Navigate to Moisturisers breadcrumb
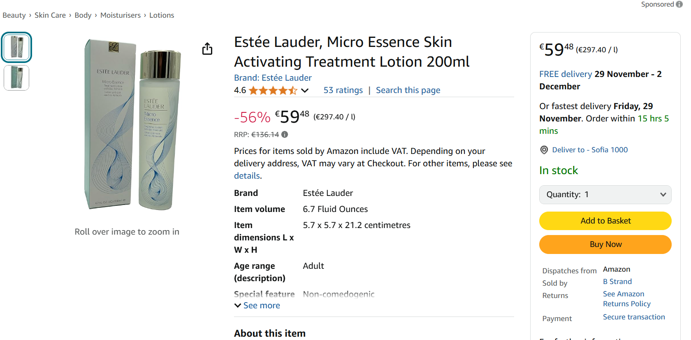691x340 pixels. pos(121,15)
